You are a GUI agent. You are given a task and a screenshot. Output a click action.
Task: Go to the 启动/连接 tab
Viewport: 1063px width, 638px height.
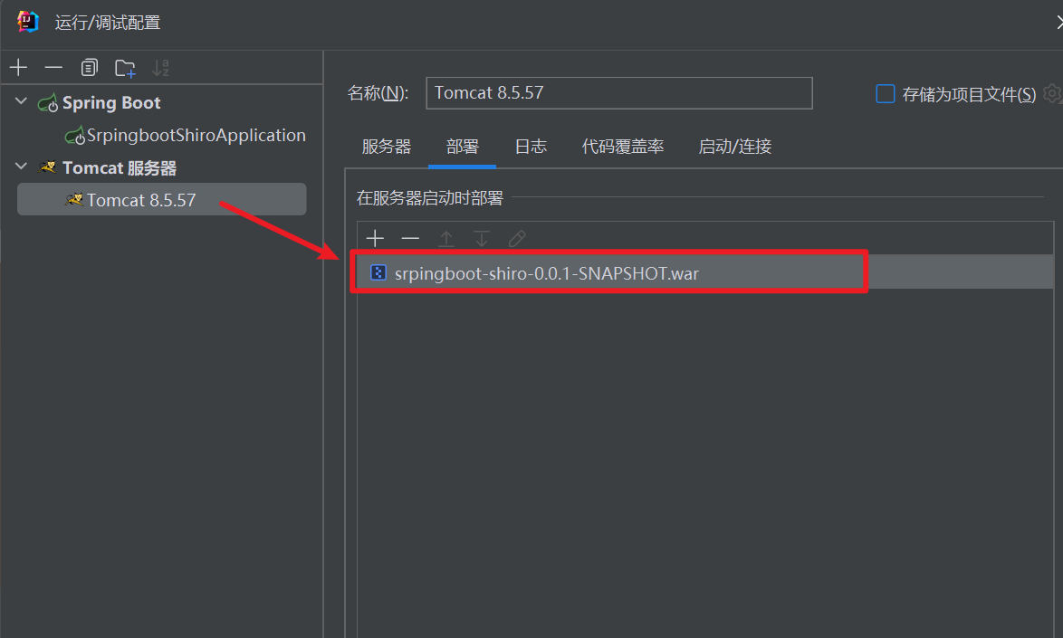pos(735,147)
